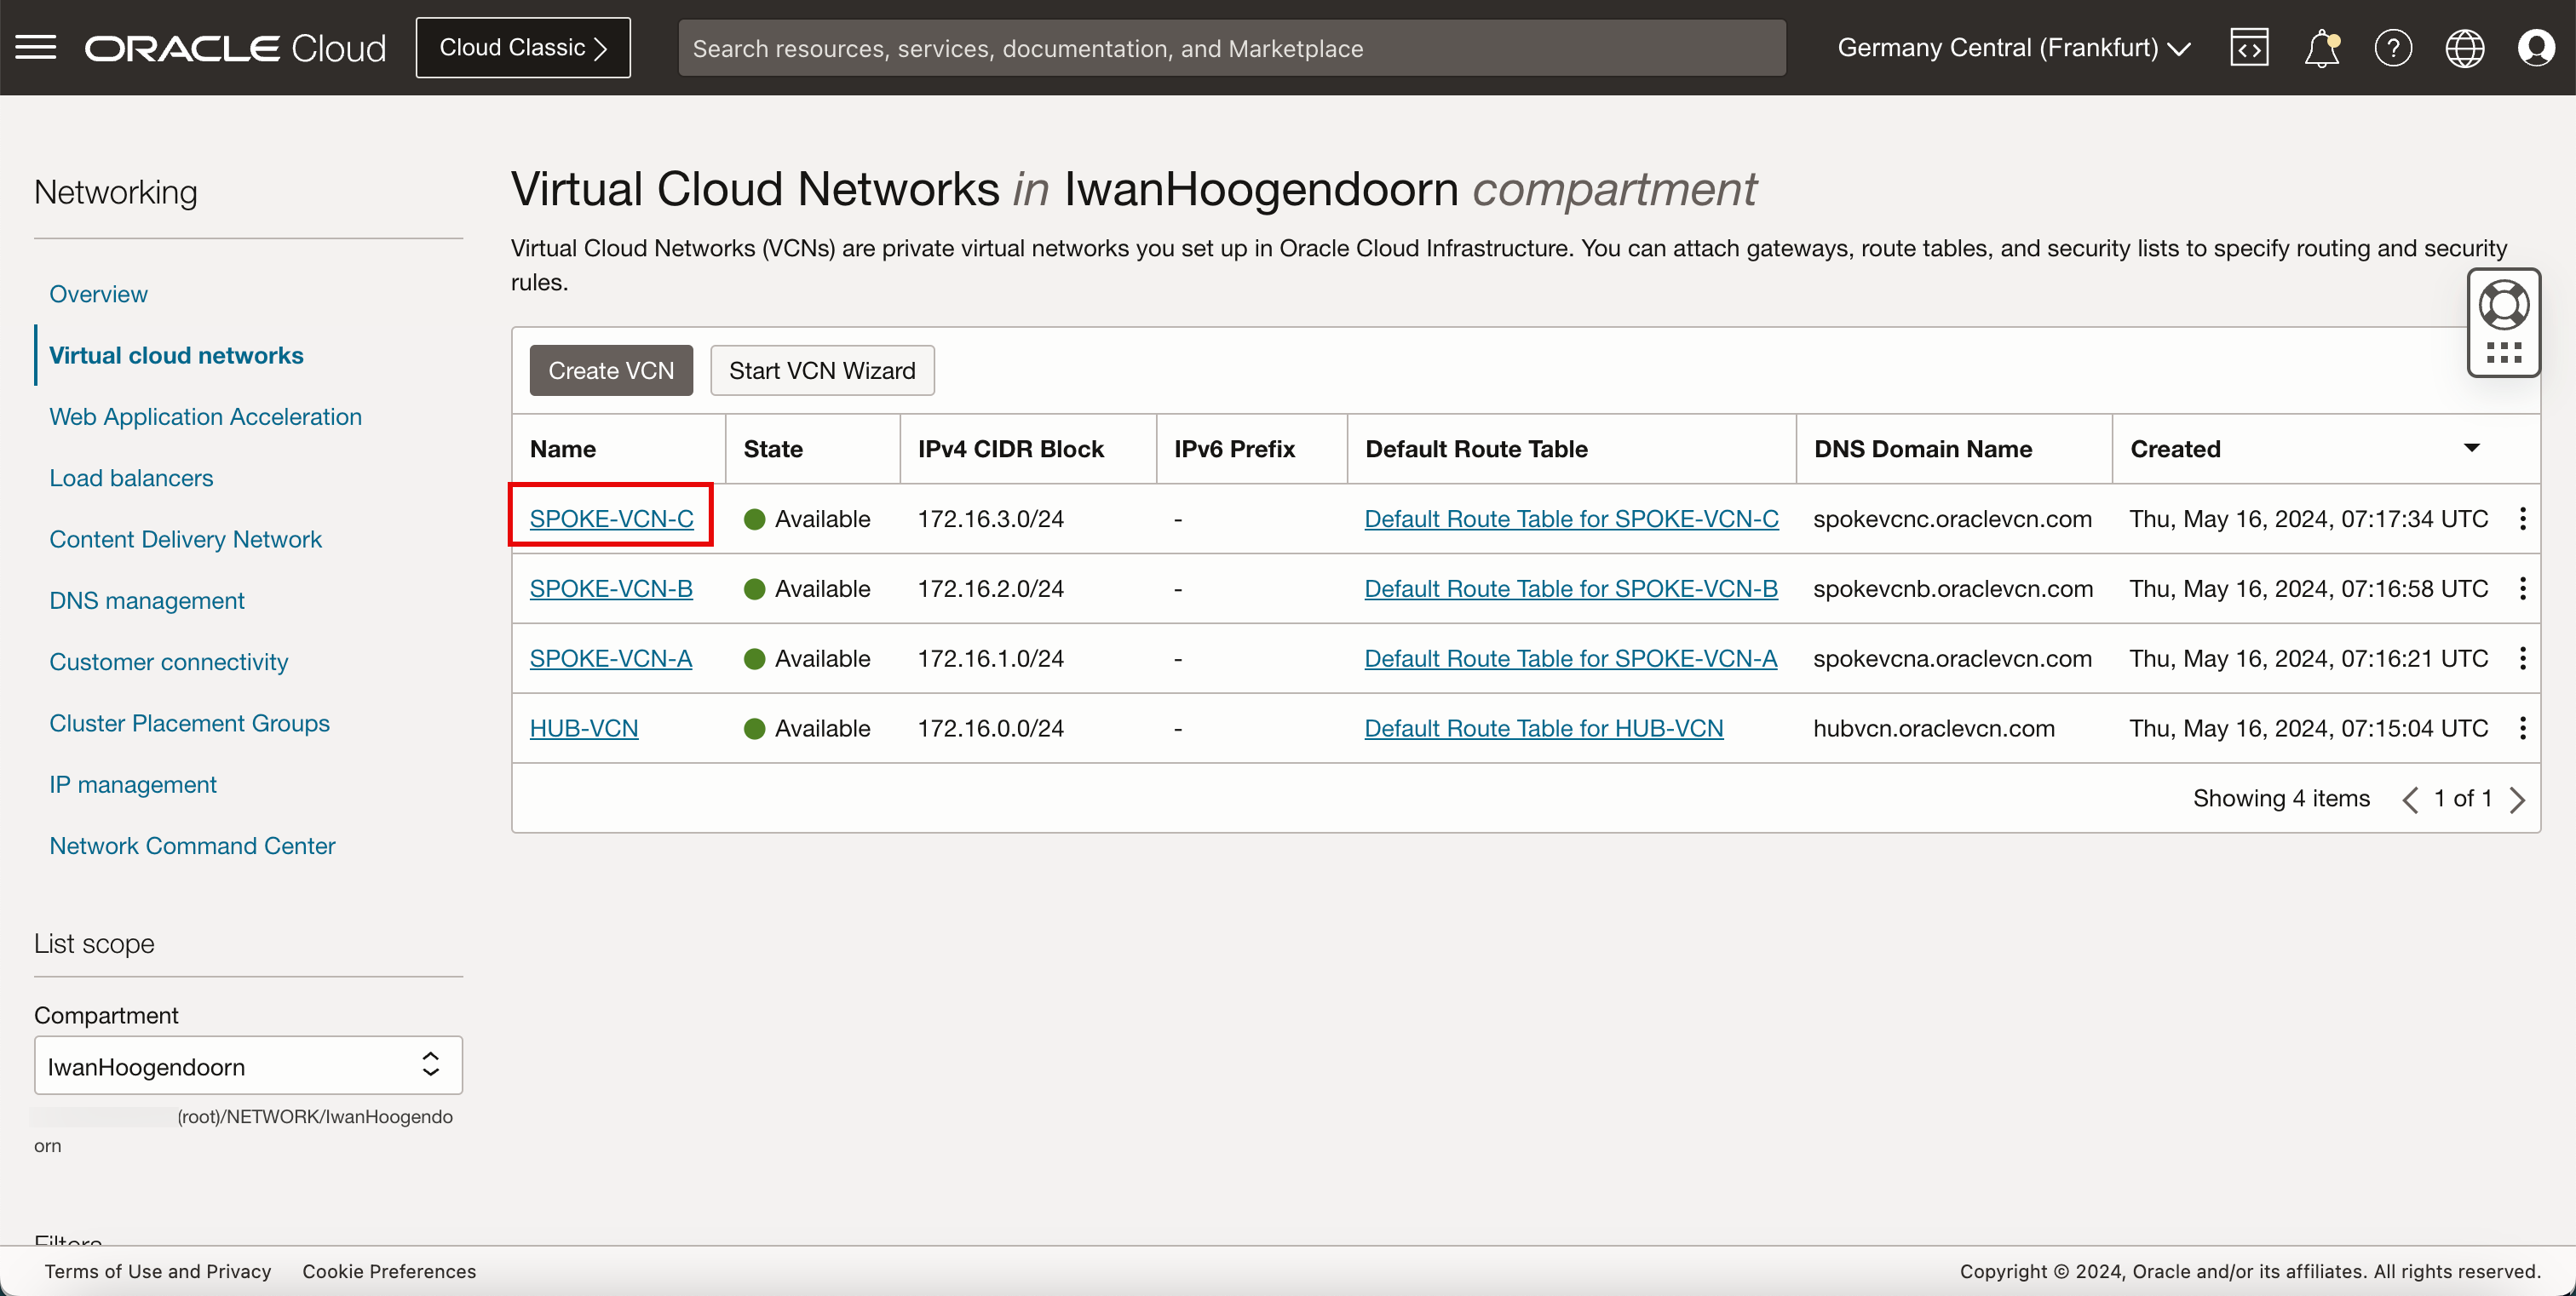Screen dimensions: 2576x1296
Task: Click the Start VCN Wizard button
Action: point(821,370)
